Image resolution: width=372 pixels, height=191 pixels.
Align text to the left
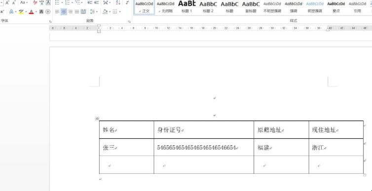click(57, 12)
